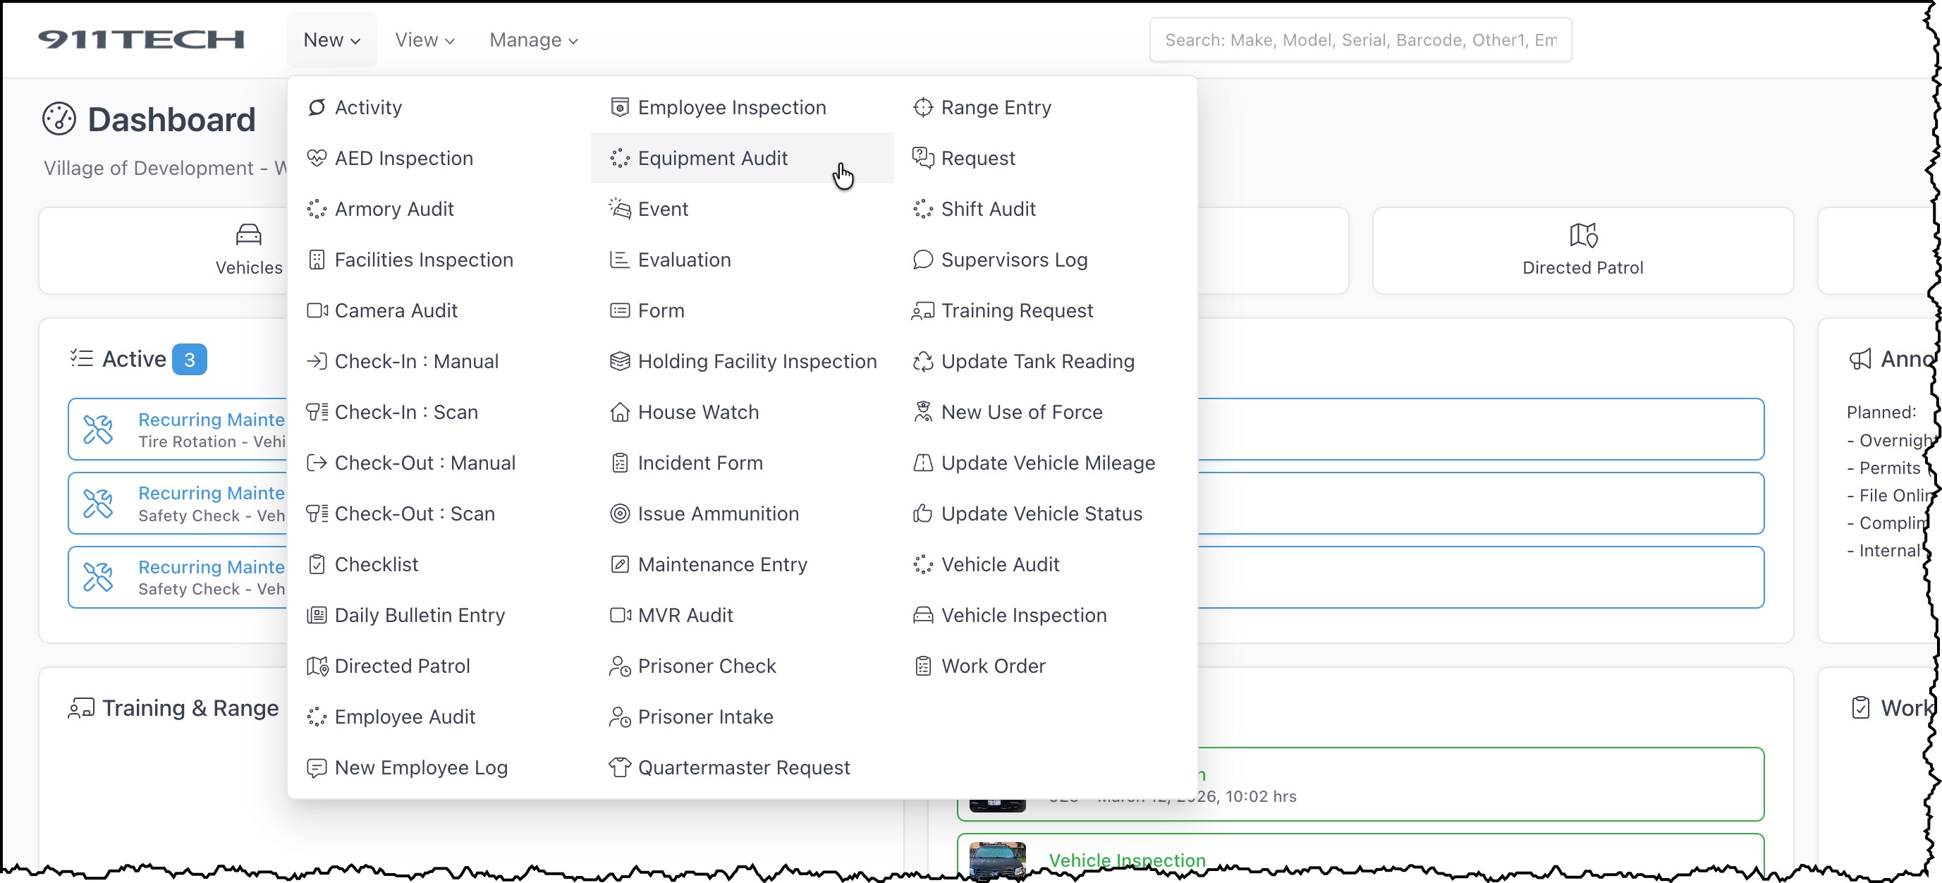Collapse the New dropdown menu
Image resolution: width=1942 pixels, height=883 pixels.
click(x=331, y=40)
